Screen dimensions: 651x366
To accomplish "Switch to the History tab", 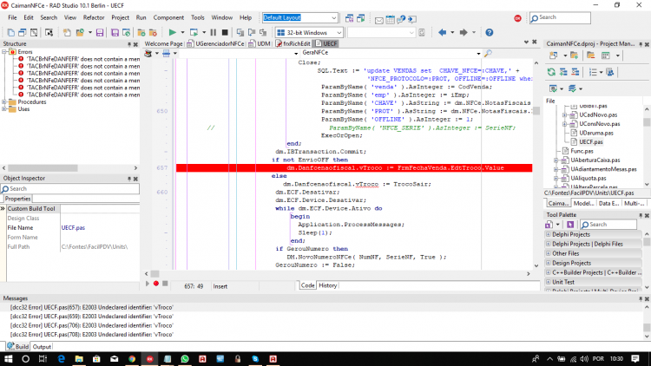I will point(327,285).
